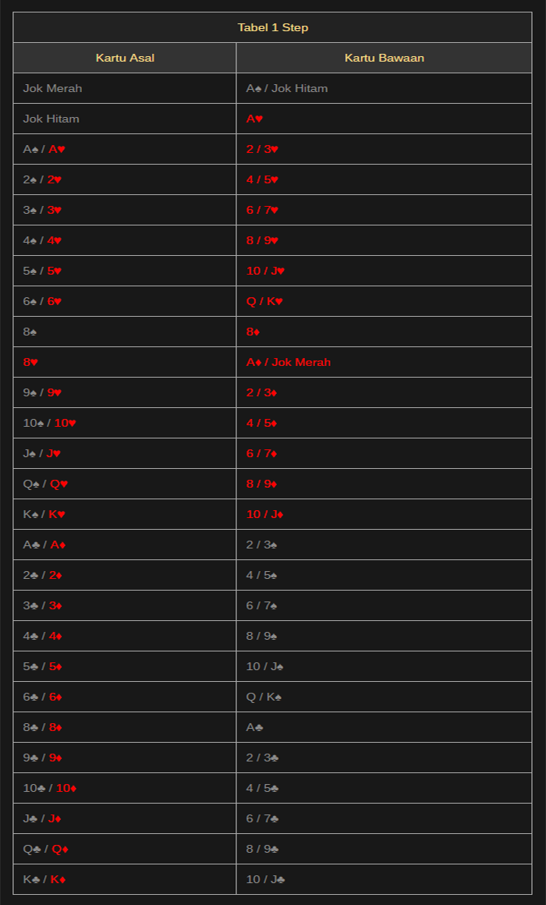
Task: Click the lone red A♥ result cell
Action: (384, 119)
